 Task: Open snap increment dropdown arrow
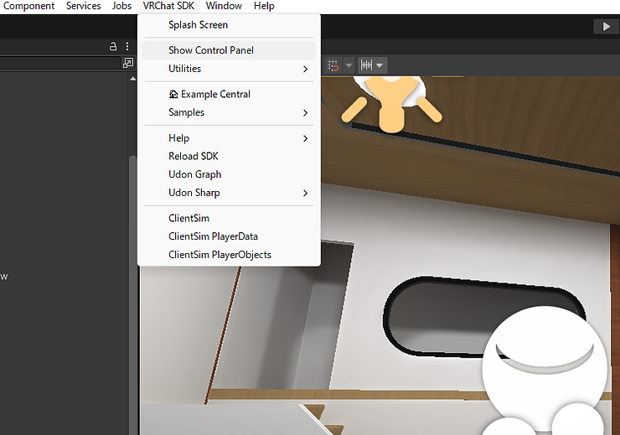(x=380, y=65)
